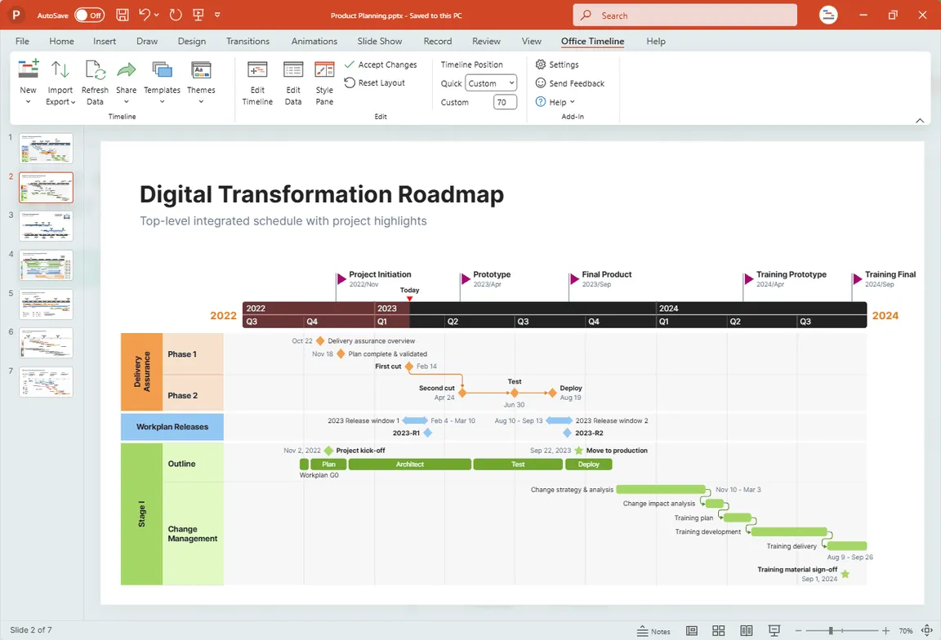Switch to Slide Sorter view in status bar
Screen dimensions: 941x640
(719, 631)
